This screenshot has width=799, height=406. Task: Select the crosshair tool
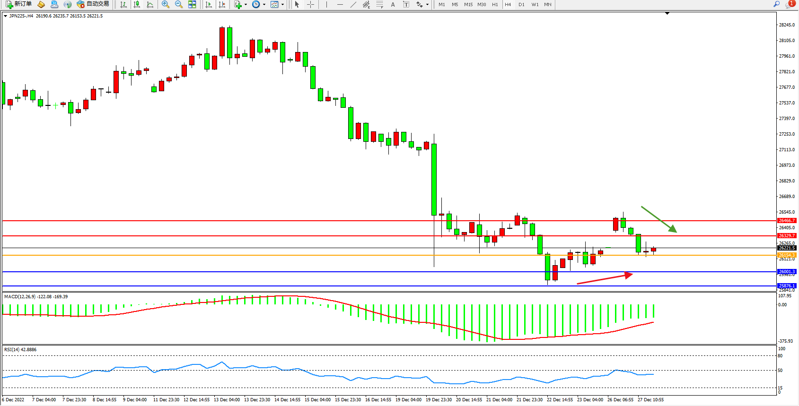[310, 4]
